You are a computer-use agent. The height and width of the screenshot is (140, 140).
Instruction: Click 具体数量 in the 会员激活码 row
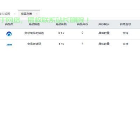pos(104,44)
